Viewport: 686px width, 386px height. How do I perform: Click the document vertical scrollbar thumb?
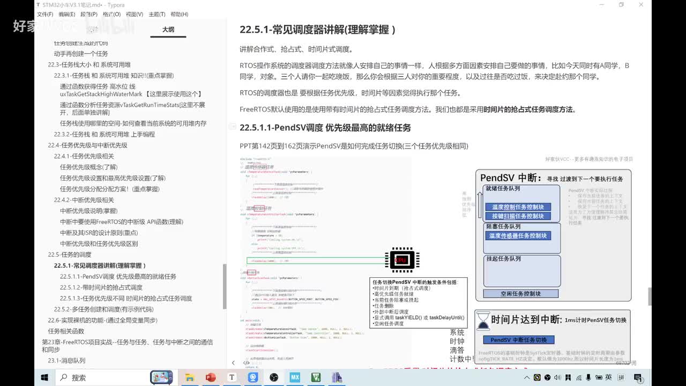coord(650,296)
